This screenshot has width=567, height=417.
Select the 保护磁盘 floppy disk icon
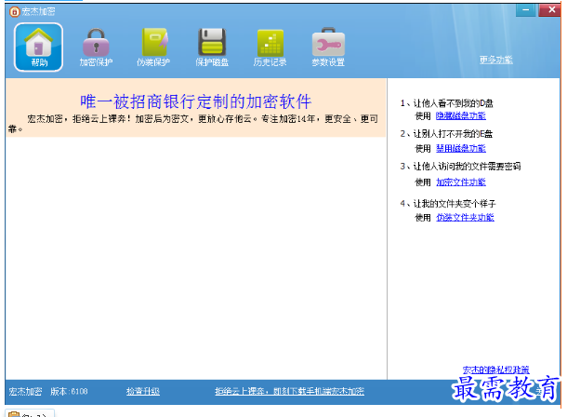(x=212, y=47)
